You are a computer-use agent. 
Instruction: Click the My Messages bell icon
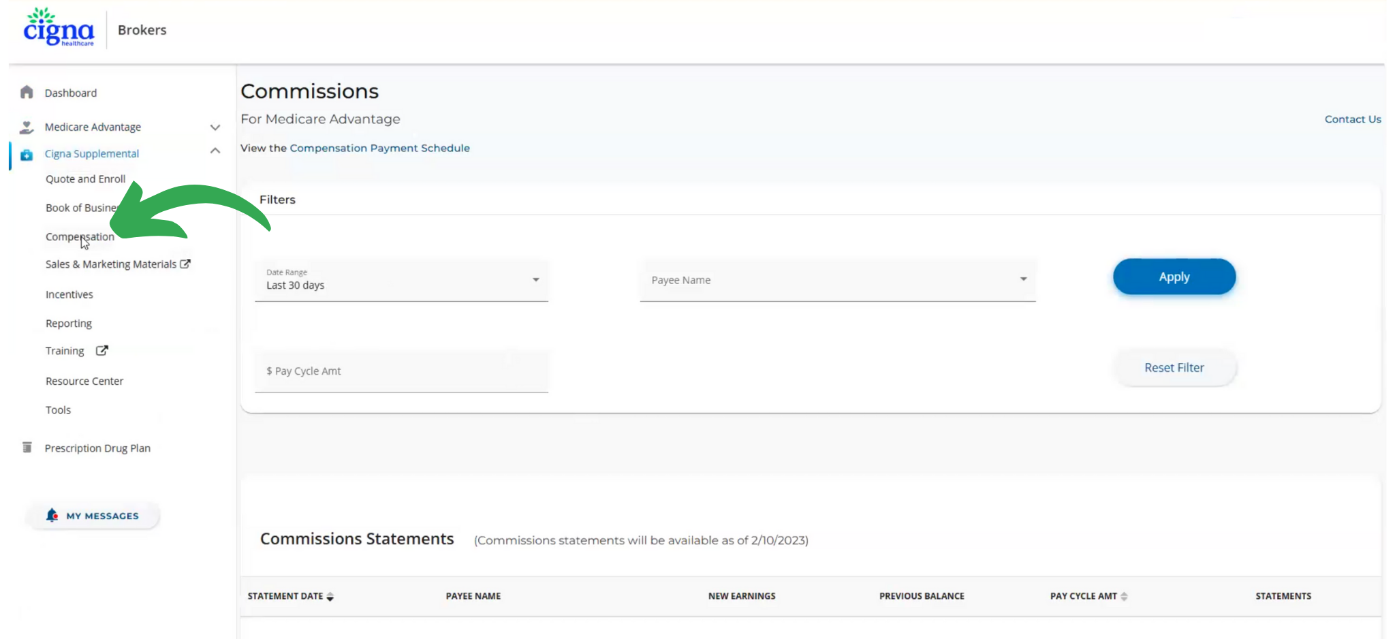coord(52,515)
